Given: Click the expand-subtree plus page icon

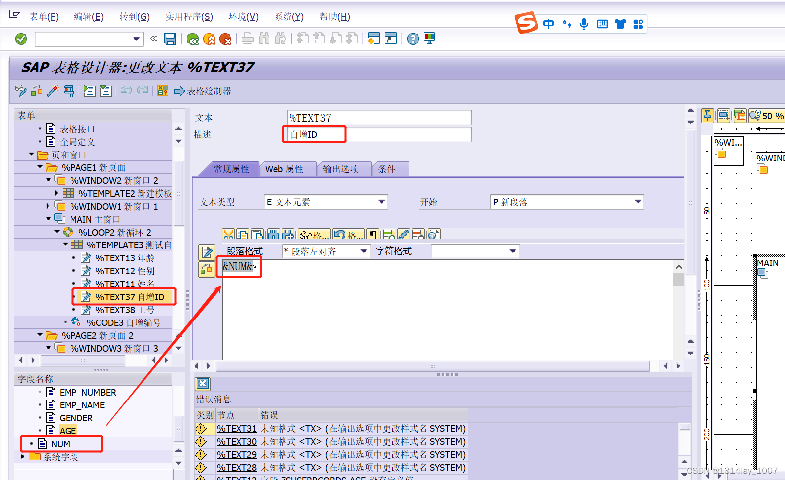Looking at the screenshot, I should tap(89, 90).
